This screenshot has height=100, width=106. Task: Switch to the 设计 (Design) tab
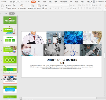click(45, 2)
